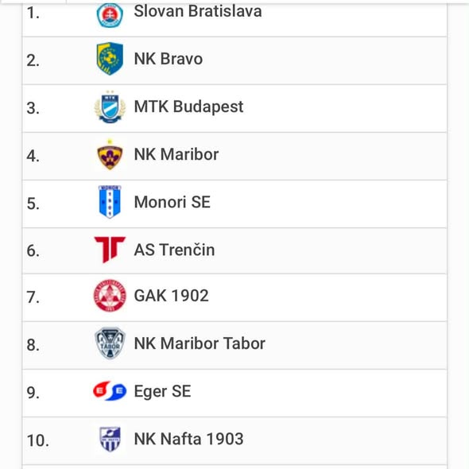Select NK Maribor Tabor team name
This screenshot has height=469, width=469.
point(200,343)
